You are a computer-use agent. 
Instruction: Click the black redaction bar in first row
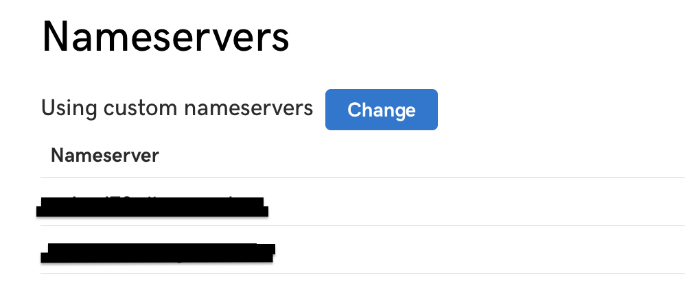pyautogui.click(x=152, y=207)
